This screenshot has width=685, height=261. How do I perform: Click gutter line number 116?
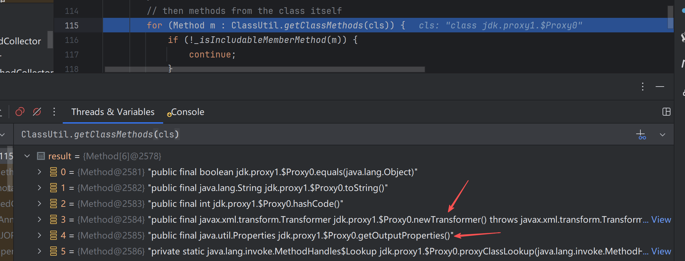coord(72,40)
